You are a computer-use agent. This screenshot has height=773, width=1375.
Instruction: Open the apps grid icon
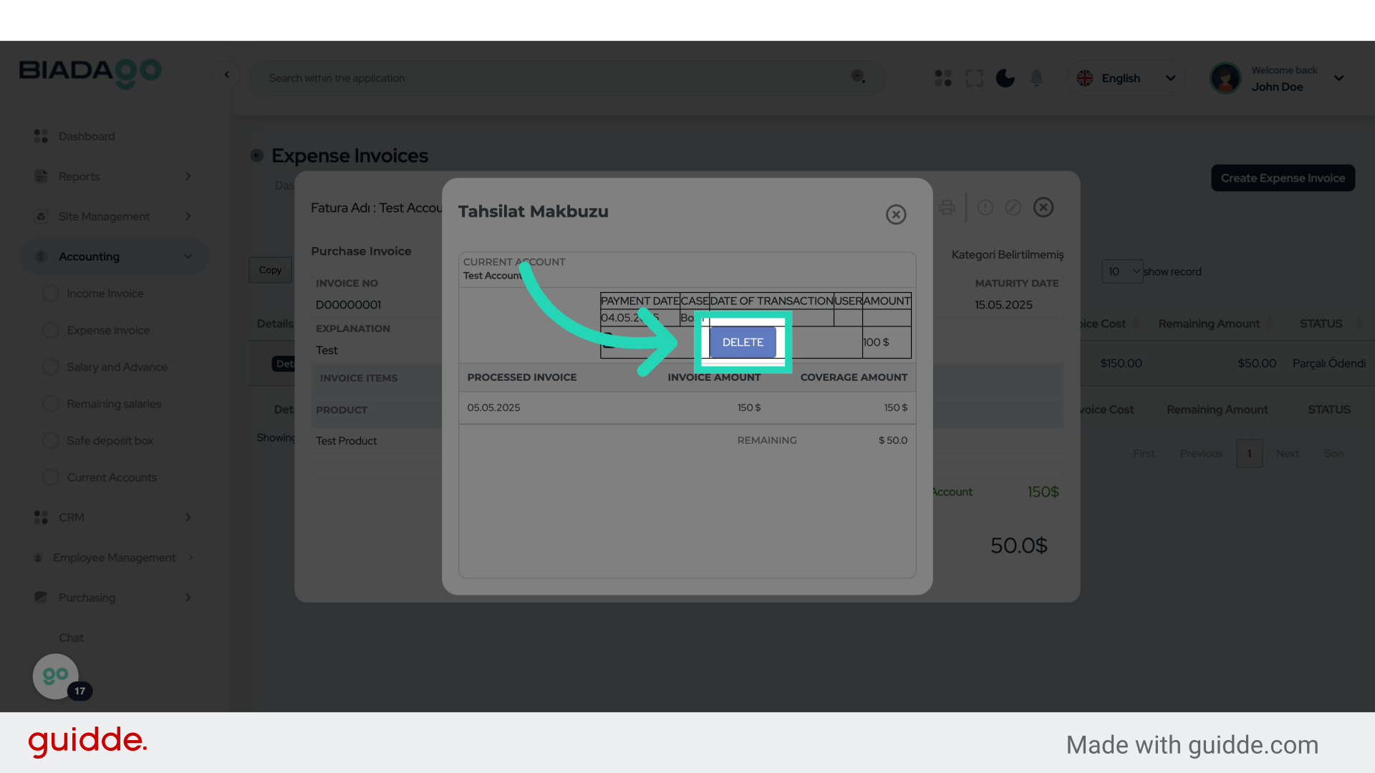coord(943,78)
